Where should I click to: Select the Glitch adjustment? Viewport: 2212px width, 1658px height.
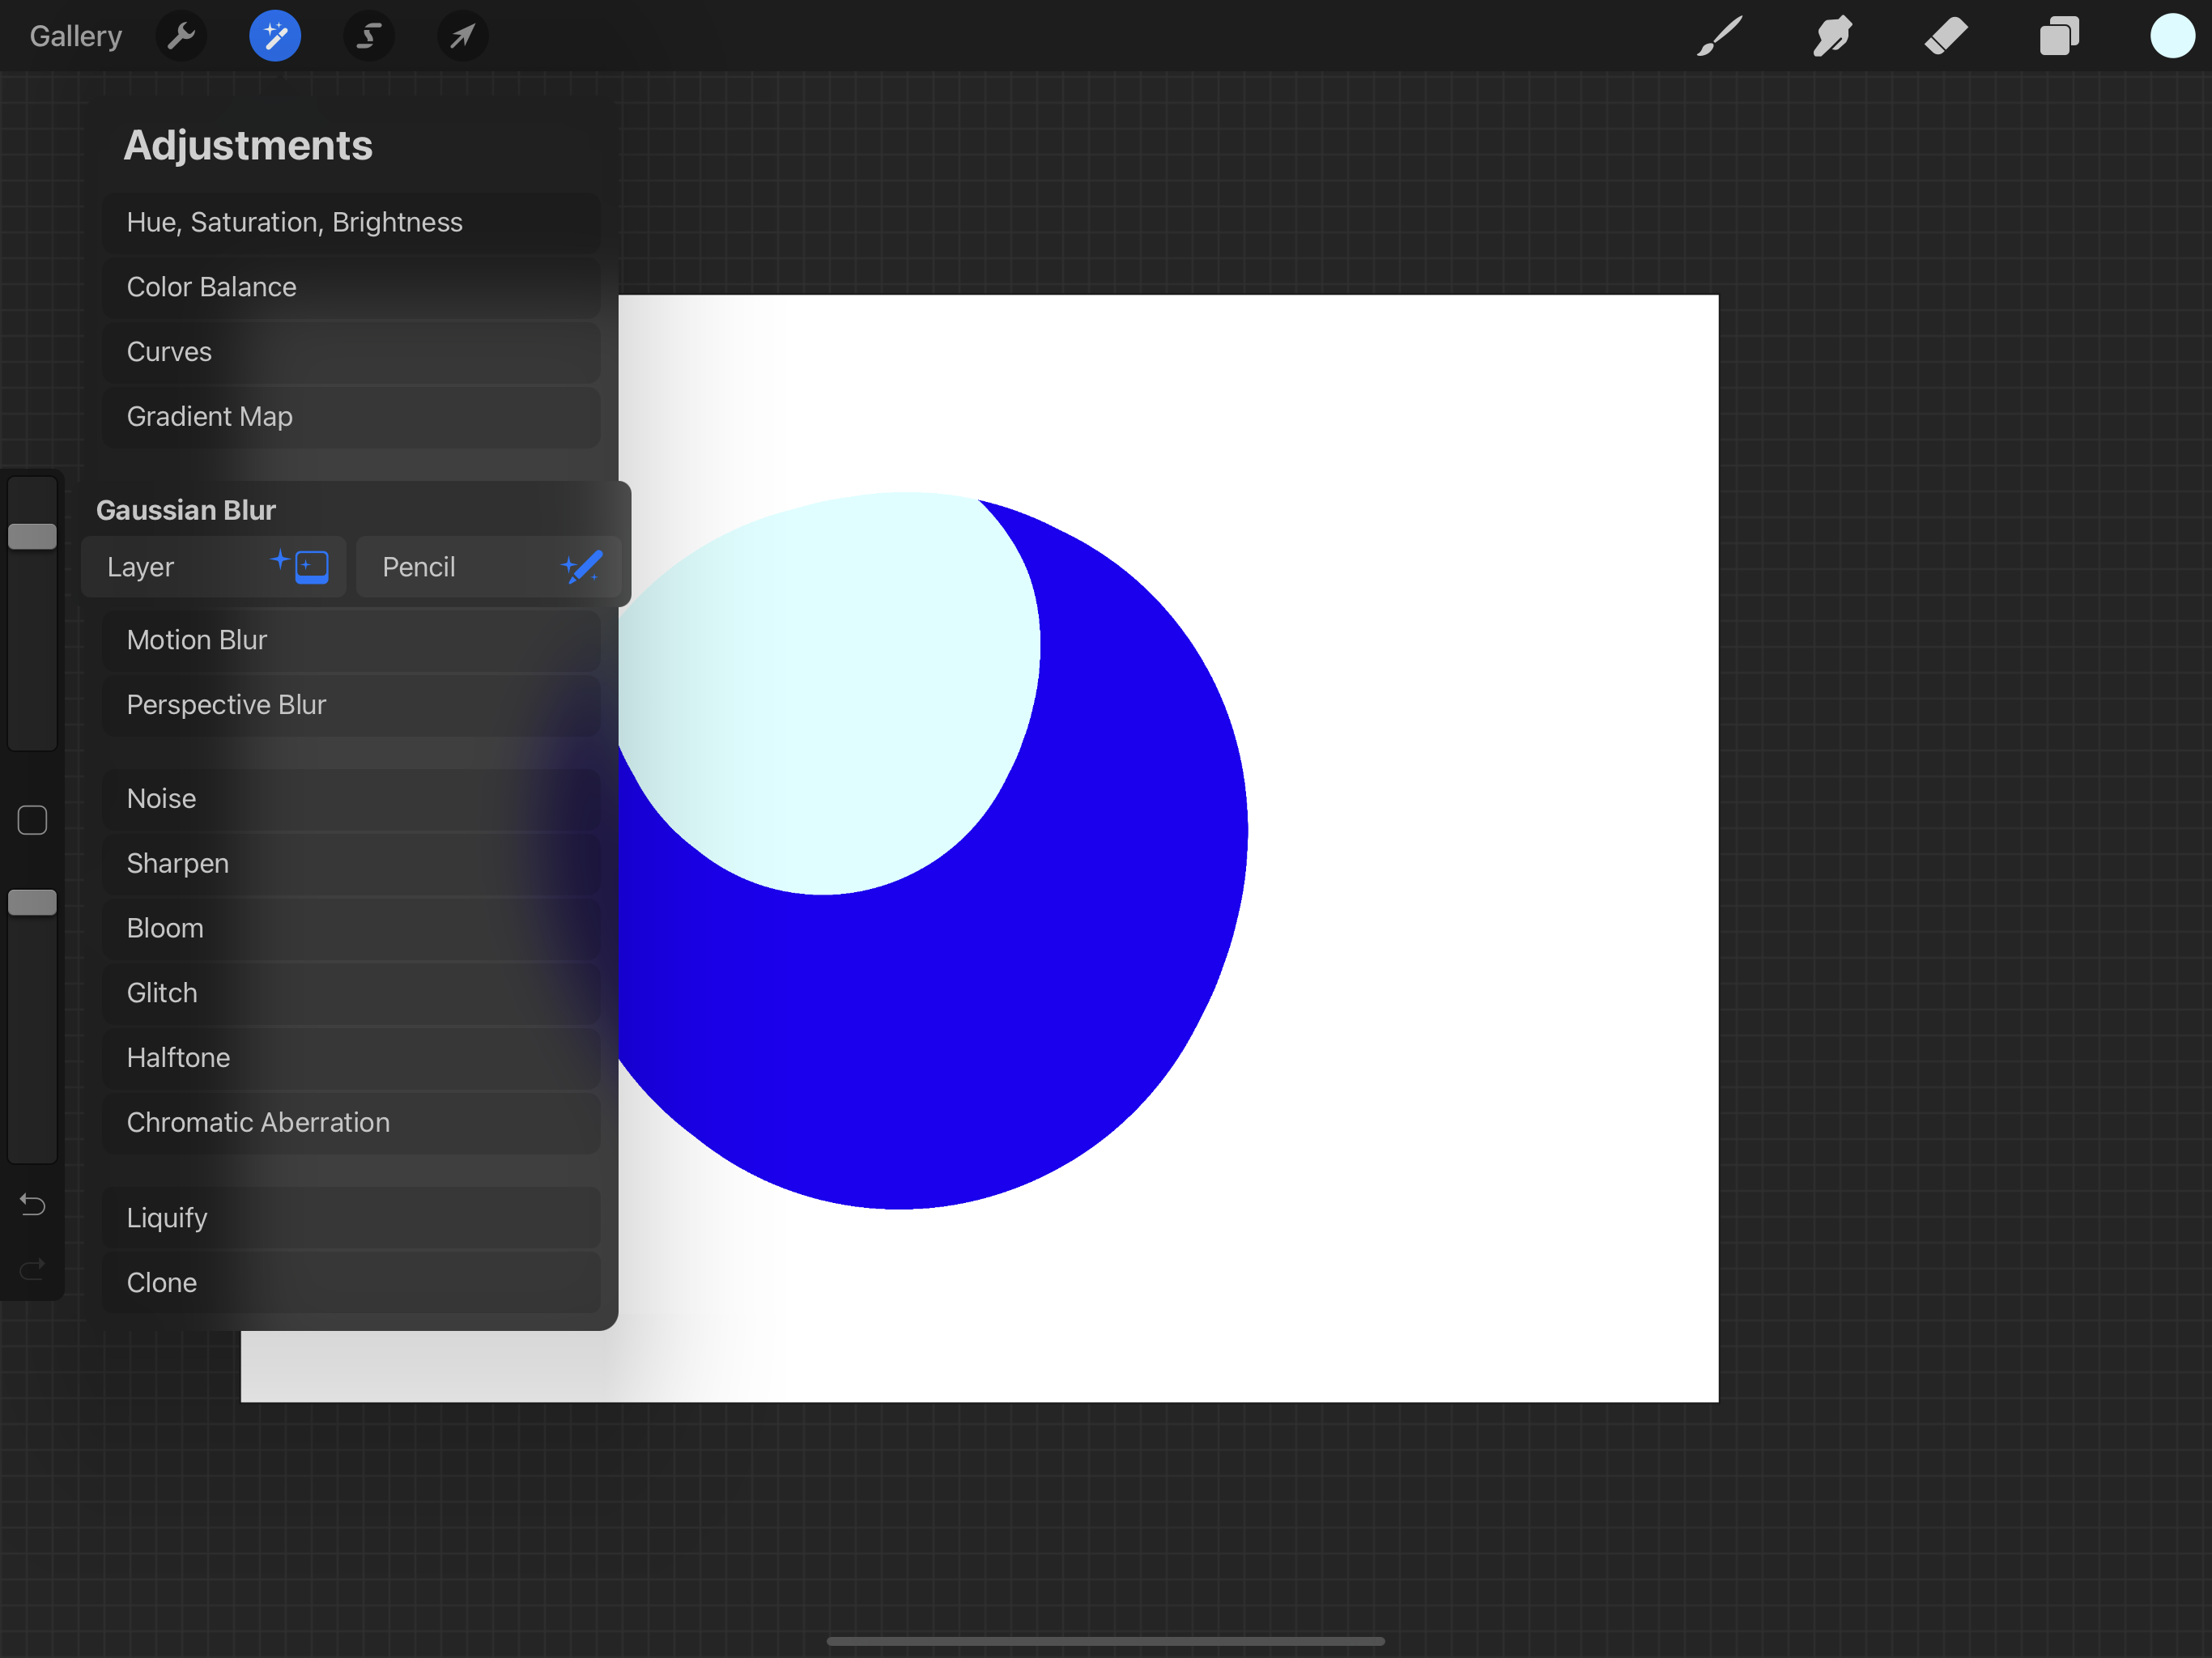351,993
